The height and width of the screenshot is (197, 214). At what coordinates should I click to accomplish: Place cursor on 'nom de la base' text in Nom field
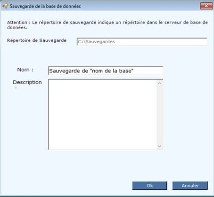(112, 71)
